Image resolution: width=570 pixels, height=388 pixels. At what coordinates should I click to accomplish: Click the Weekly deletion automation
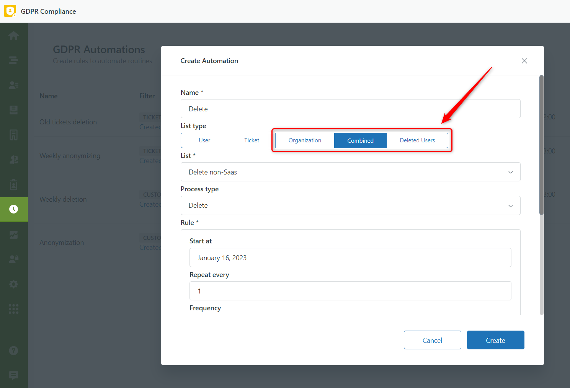tap(63, 199)
